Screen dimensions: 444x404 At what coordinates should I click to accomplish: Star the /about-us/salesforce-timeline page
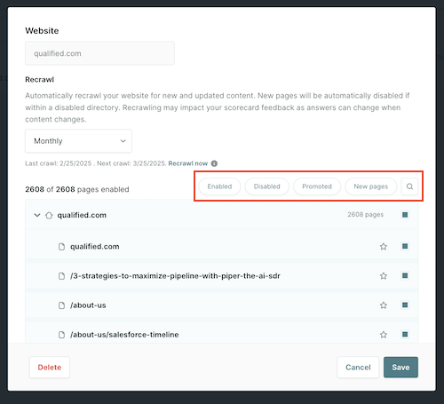tap(384, 335)
